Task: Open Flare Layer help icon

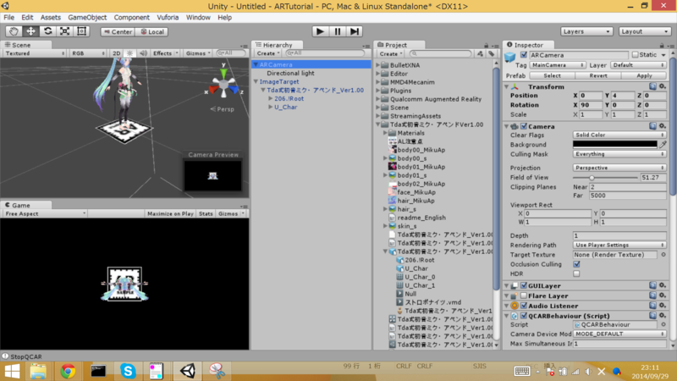Action: coord(652,295)
